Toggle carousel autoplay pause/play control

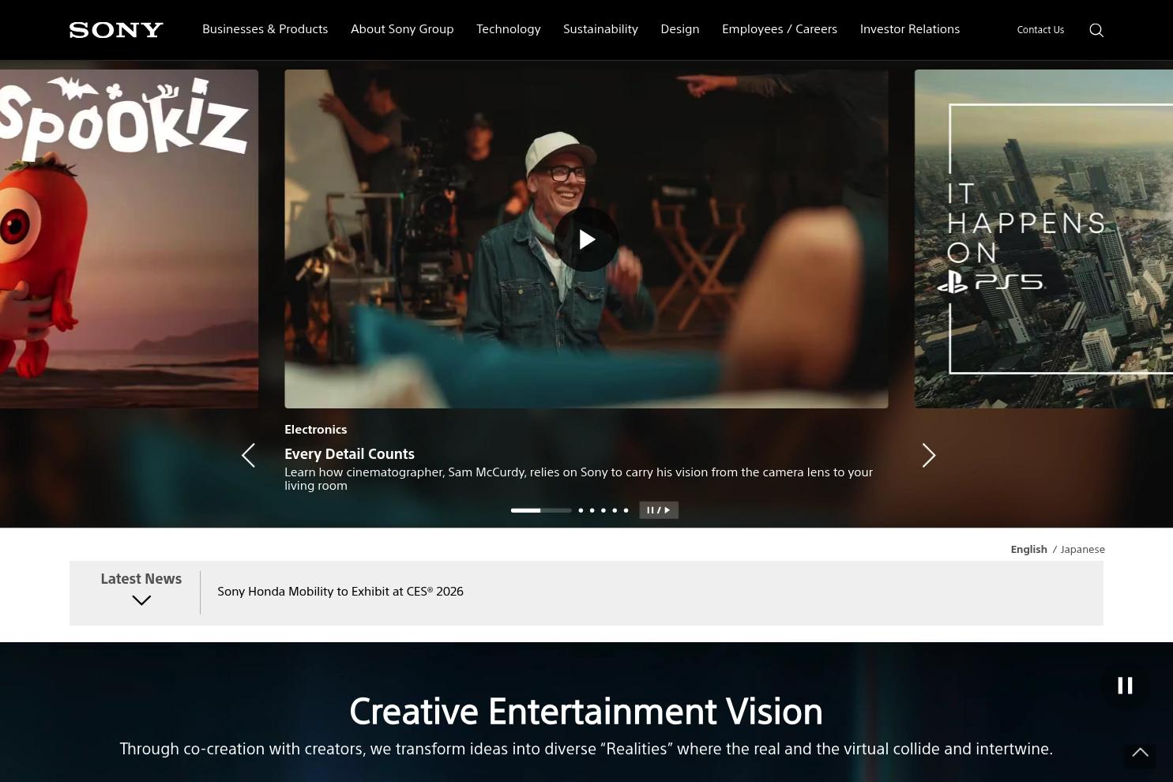[x=659, y=510]
